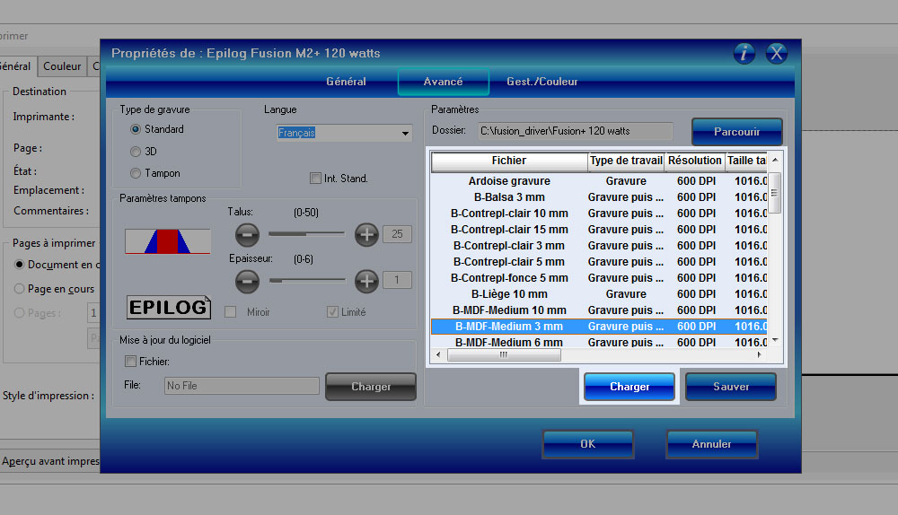
Task: Decrease Epaisseur with the minus button
Action: (248, 281)
